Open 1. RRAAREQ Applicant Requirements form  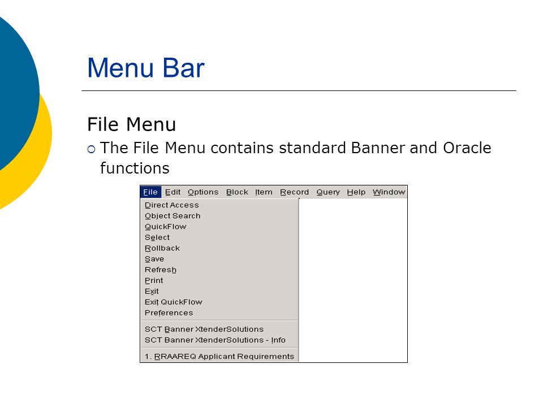coord(219,357)
